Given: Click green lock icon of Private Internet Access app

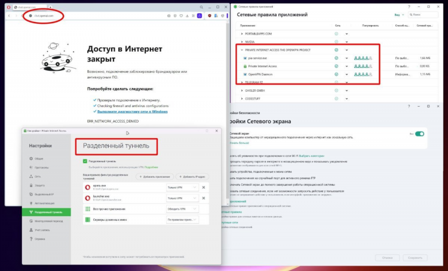Looking at the screenshot, I should click(245, 66).
